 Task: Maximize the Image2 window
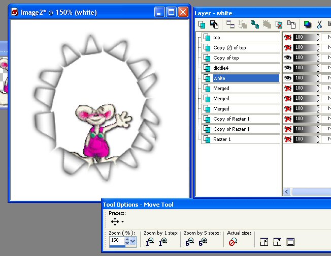172,12
